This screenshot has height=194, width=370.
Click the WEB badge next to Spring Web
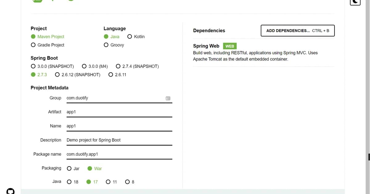(229, 46)
